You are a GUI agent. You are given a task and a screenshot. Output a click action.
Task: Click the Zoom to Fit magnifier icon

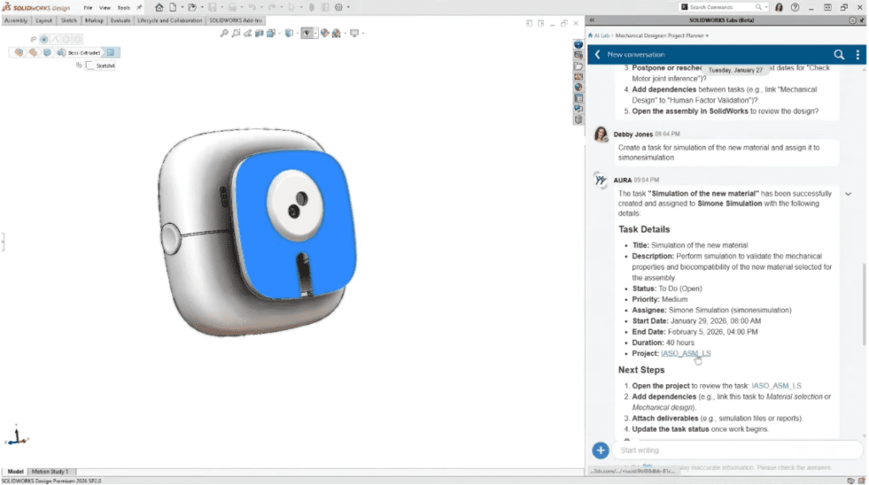click(224, 34)
